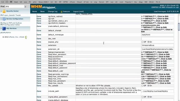Edit the cgi.nph default value
The width and height of the screenshot is (180, 101).
pos(155,19)
